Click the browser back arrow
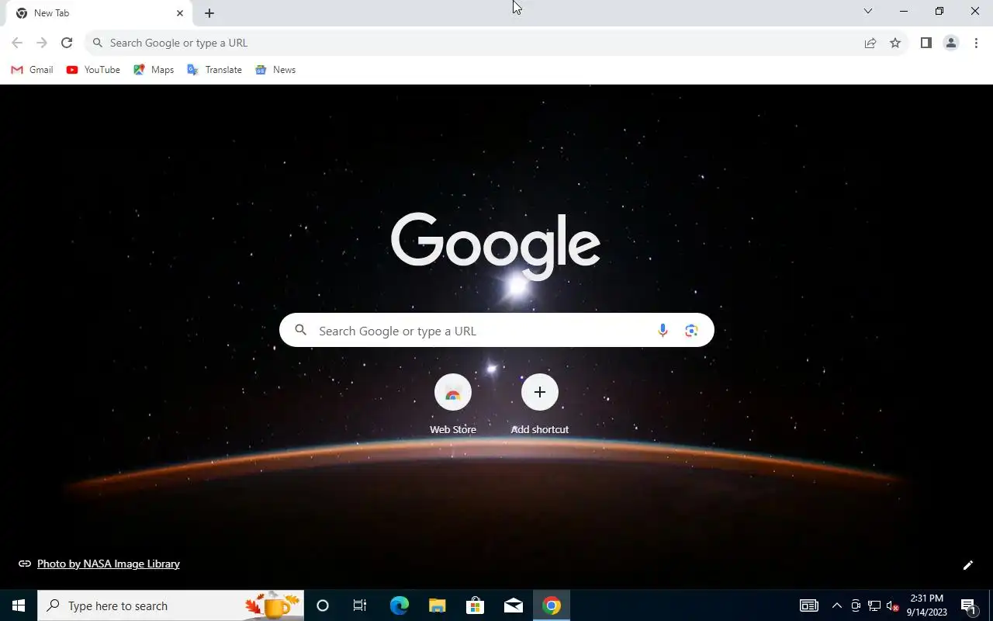Viewport: 993px width, 621px height. click(x=17, y=43)
